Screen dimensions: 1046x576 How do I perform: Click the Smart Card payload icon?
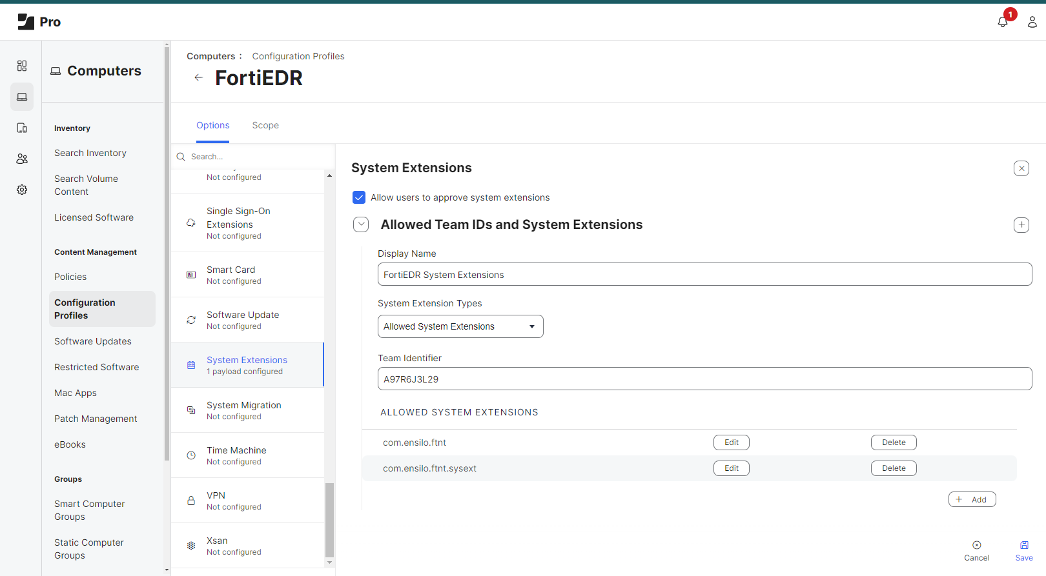tap(191, 275)
